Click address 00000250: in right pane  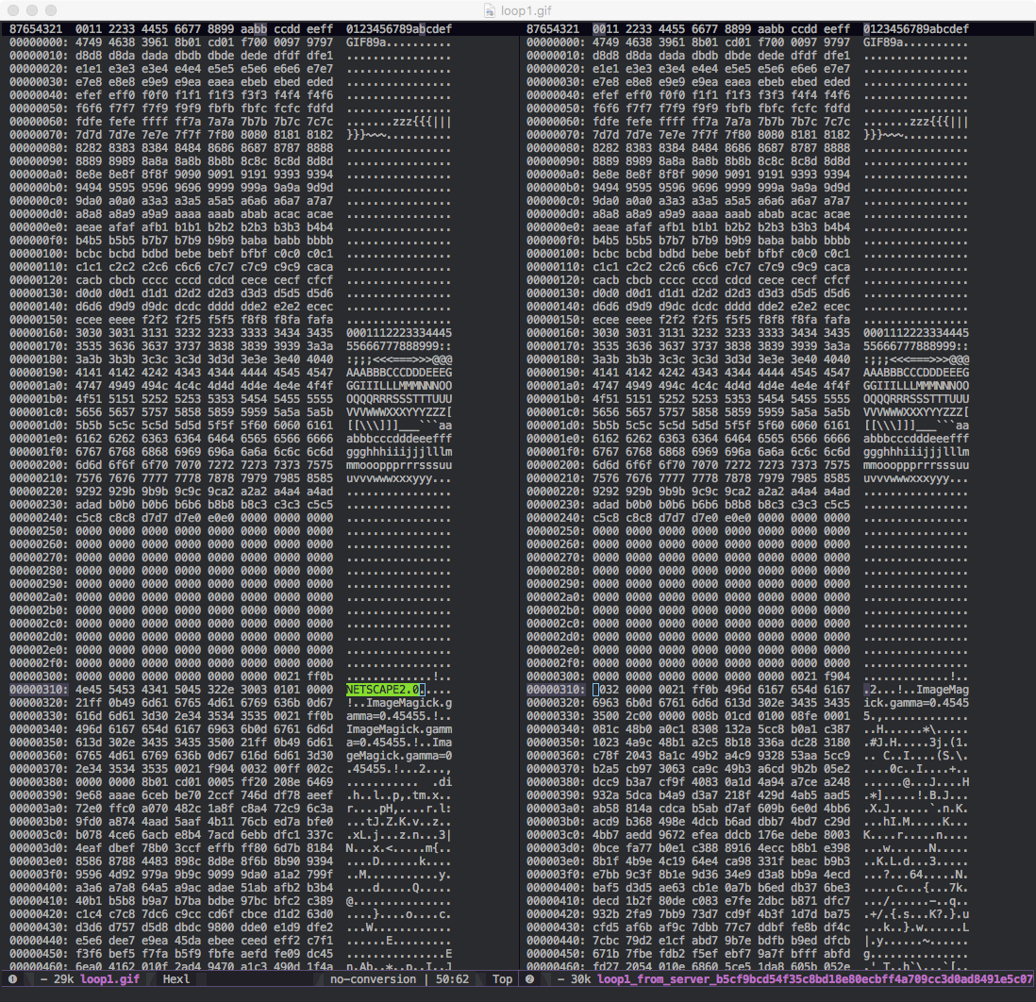pyautogui.click(x=556, y=531)
